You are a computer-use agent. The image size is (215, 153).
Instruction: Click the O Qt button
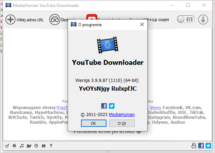122,123
